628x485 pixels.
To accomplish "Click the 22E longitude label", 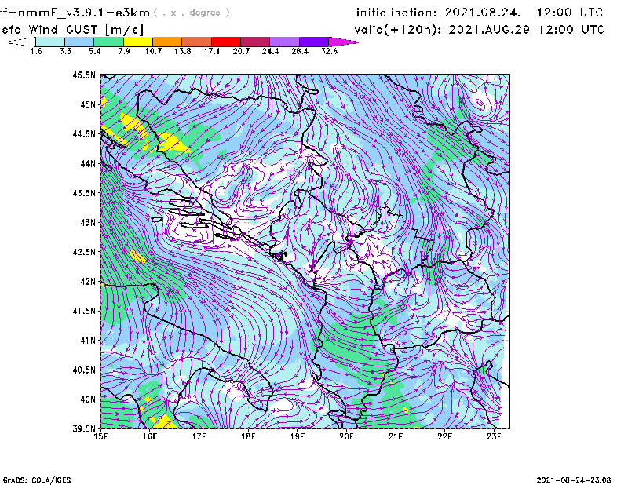I will 445,436.
